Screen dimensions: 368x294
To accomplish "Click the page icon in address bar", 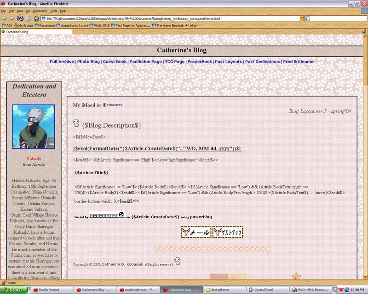I will 44,18.
